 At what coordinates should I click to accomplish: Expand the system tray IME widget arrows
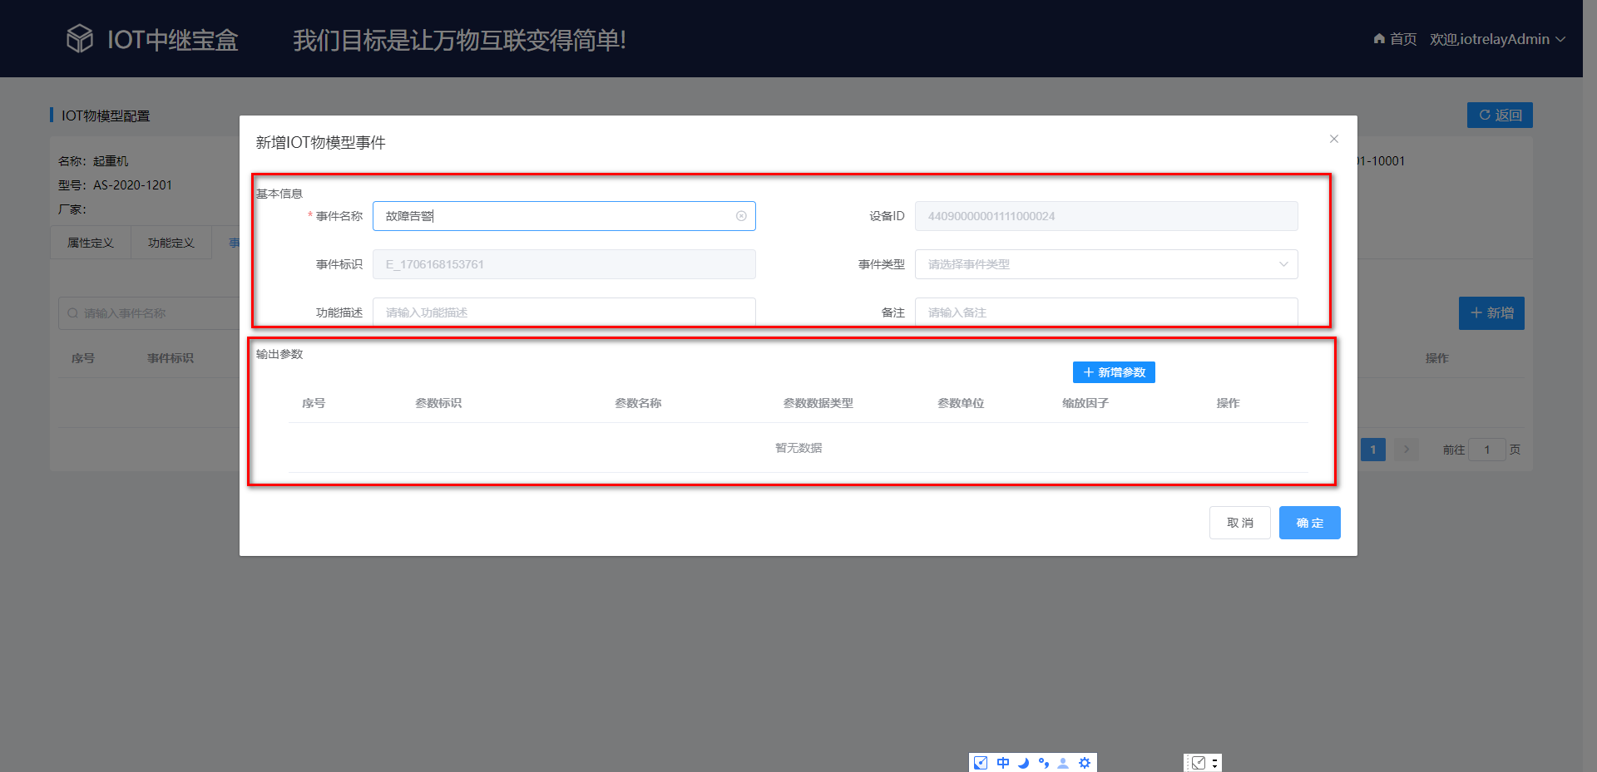(x=1215, y=762)
